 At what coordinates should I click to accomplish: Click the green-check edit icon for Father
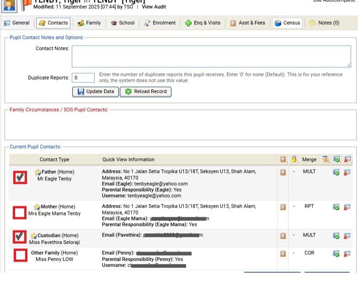pos(337,172)
